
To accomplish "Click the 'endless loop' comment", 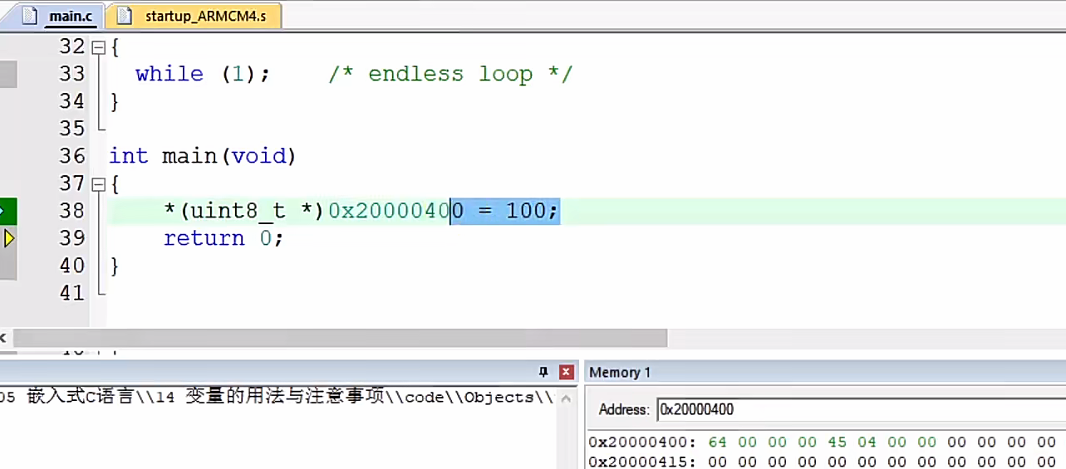I will click(x=449, y=74).
